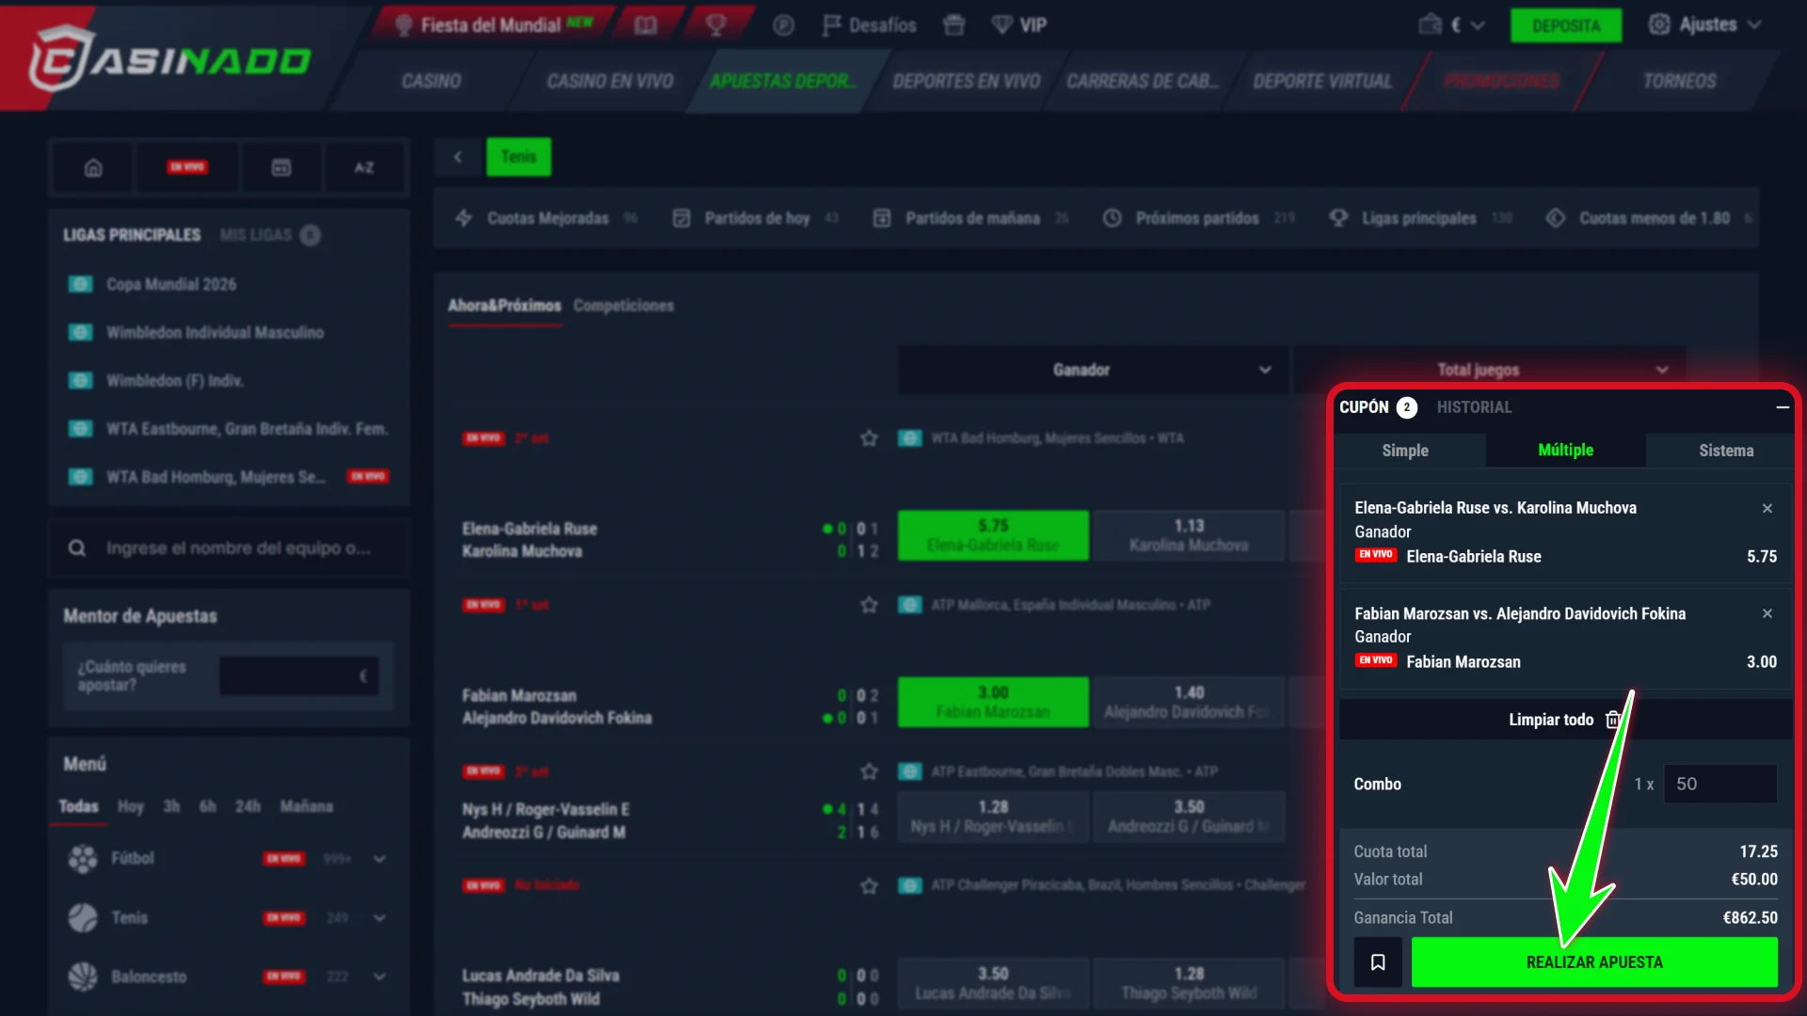
Task: Open Fiesta del Mundial promotion
Action: [493, 25]
